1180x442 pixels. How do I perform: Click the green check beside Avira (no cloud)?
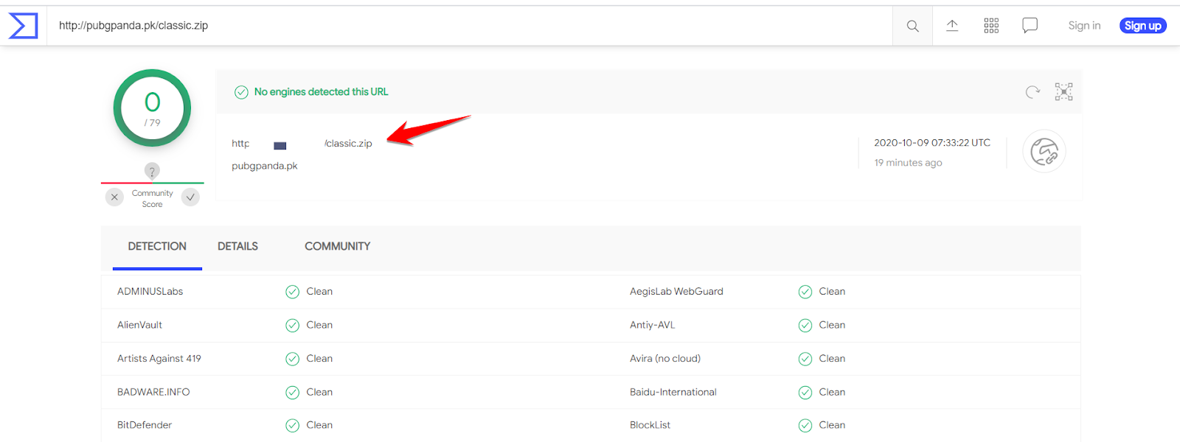[x=805, y=359]
